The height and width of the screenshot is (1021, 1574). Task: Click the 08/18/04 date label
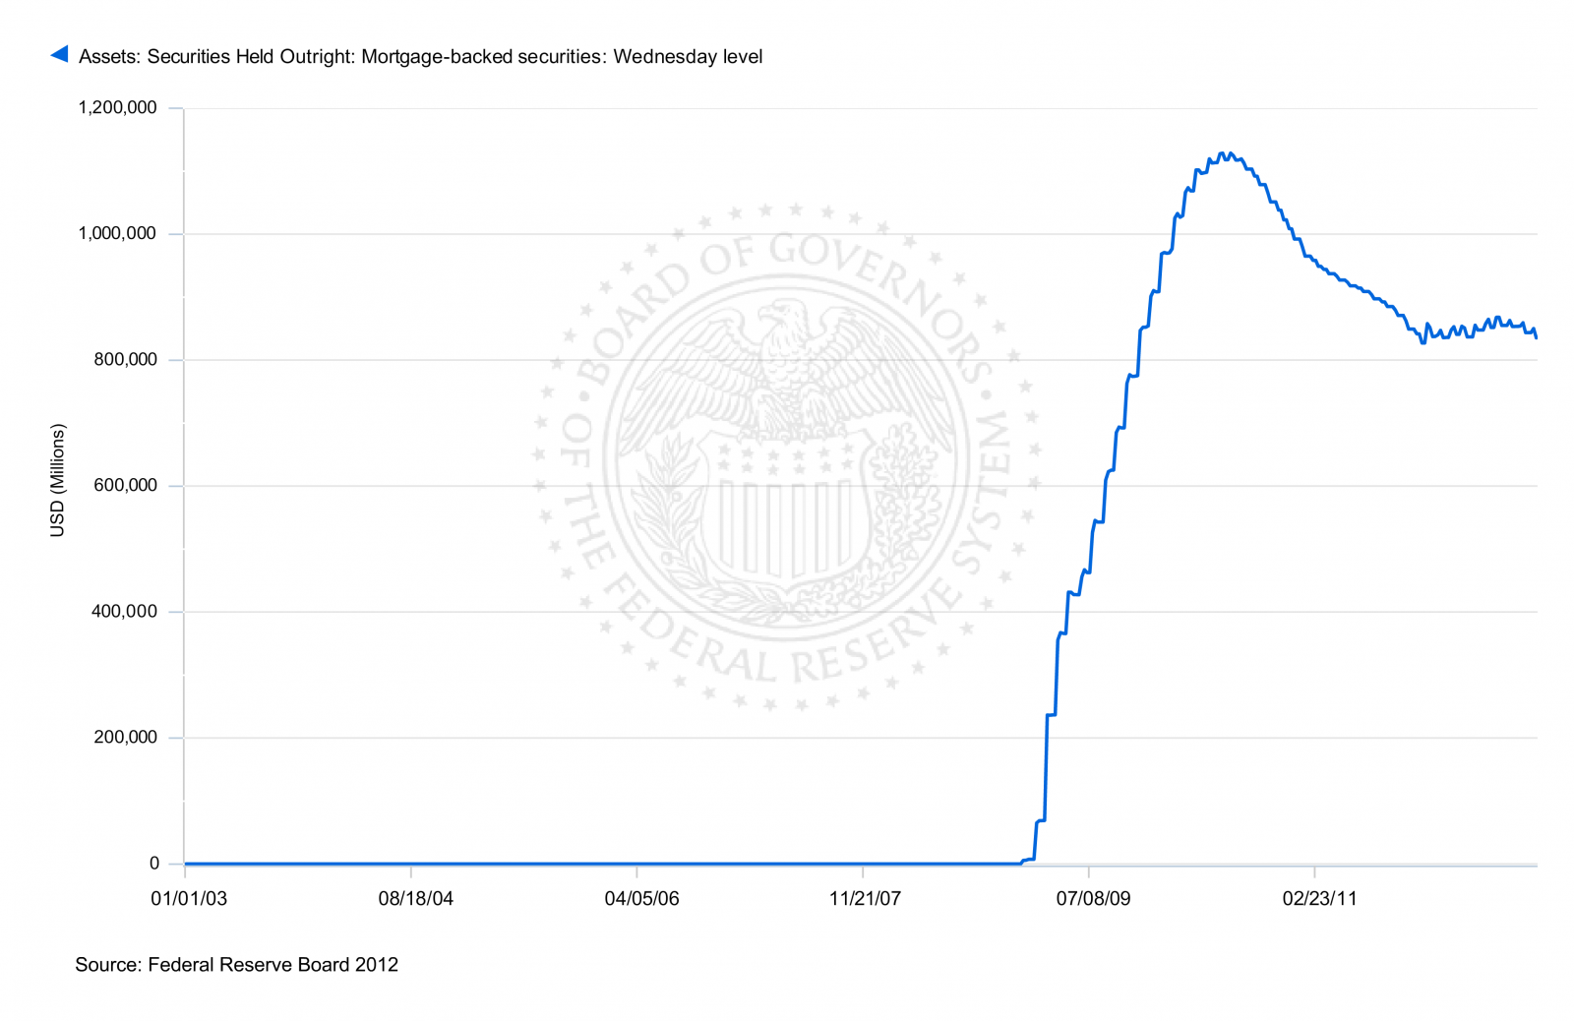point(415,898)
